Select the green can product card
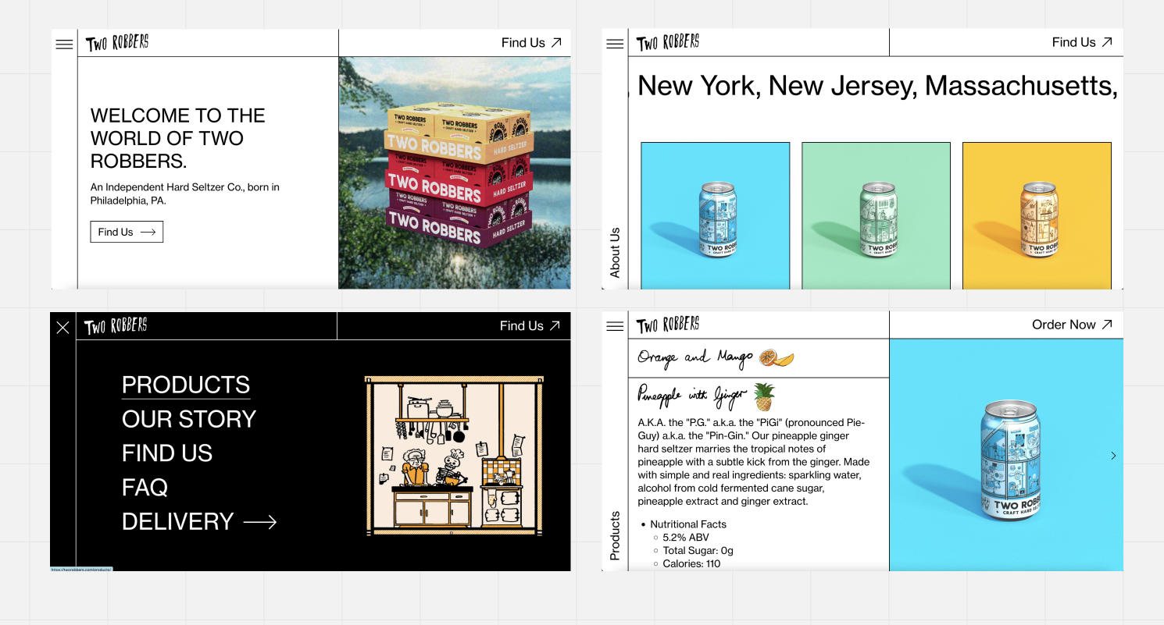Screen dimensions: 1164x625 pyautogui.click(x=876, y=215)
